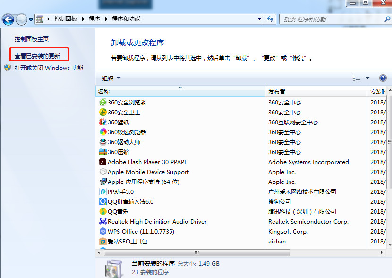Click publisher 搜狗公司

click(280, 202)
